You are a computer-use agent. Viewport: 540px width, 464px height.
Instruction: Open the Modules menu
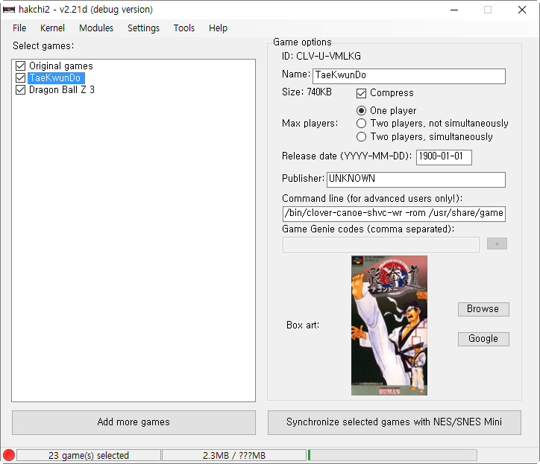coord(96,28)
